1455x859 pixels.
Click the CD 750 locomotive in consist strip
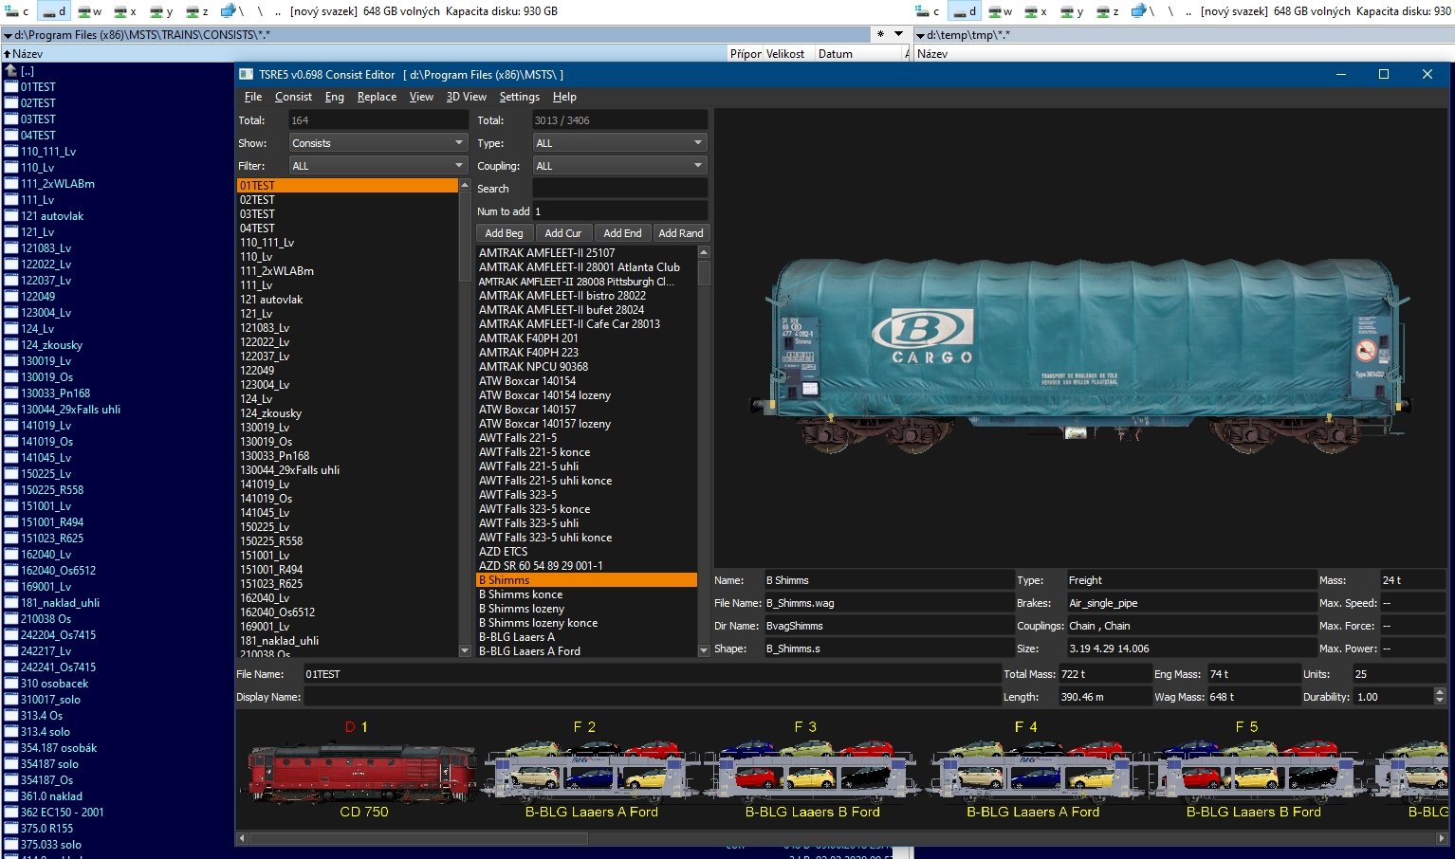point(363,771)
